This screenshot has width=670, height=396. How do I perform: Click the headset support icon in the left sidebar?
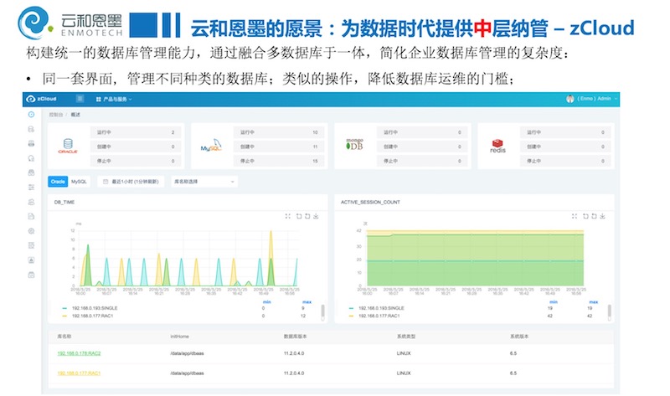point(31,157)
